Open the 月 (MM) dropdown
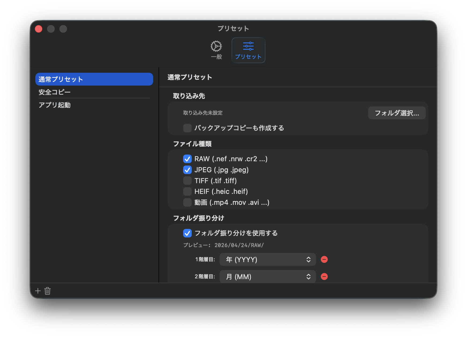 (268, 276)
